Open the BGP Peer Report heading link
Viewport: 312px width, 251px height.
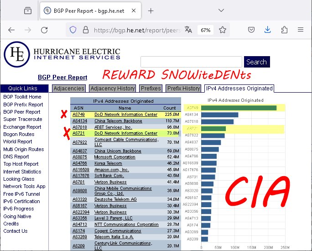[62, 77]
